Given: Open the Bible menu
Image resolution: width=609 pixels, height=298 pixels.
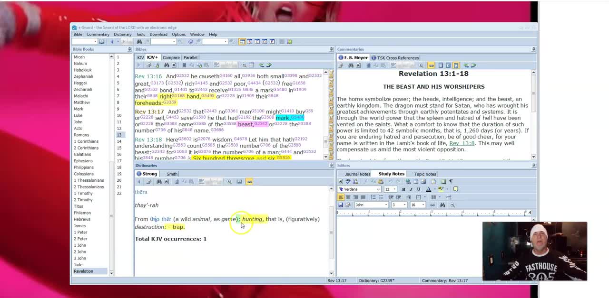Looking at the screenshot, I should (x=78, y=34).
